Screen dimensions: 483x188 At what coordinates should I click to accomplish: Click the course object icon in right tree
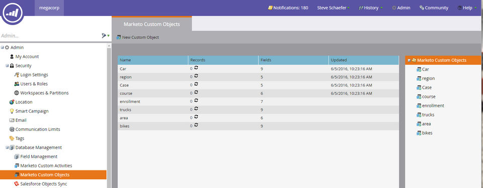click(x=419, y=97)
